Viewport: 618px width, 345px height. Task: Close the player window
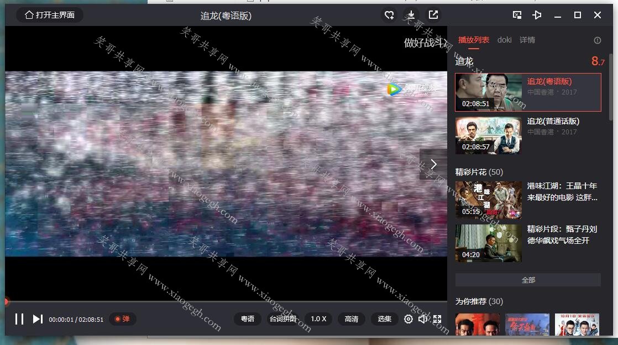(598, 15)
